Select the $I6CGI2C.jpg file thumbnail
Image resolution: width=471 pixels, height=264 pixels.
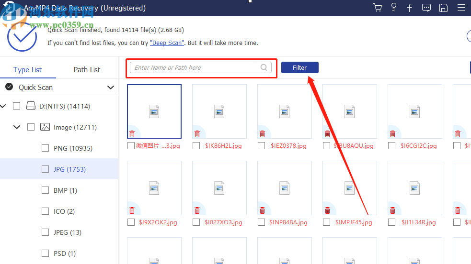coord(415,111)
